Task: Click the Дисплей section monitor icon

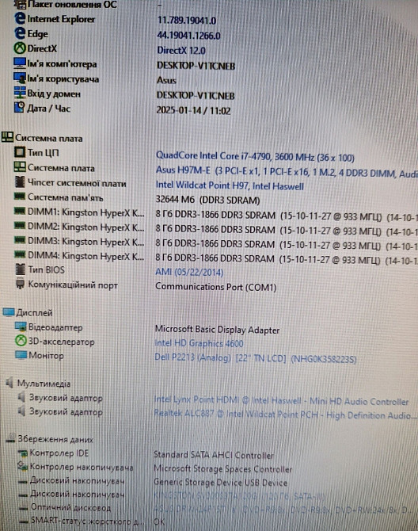Action: tap(9, 312)
